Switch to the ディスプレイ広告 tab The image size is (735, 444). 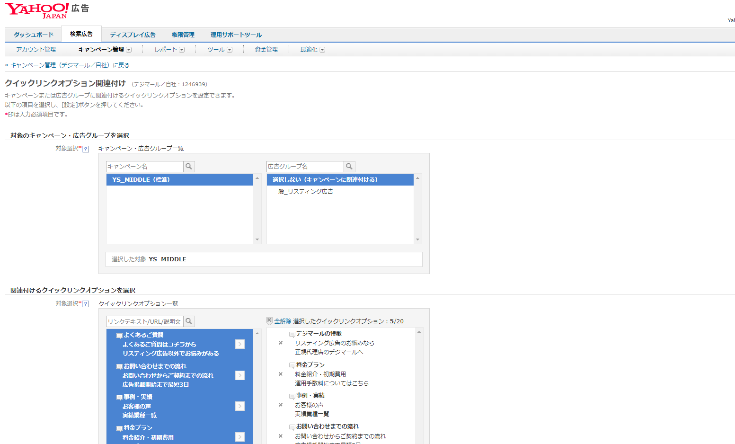point(133,35)
